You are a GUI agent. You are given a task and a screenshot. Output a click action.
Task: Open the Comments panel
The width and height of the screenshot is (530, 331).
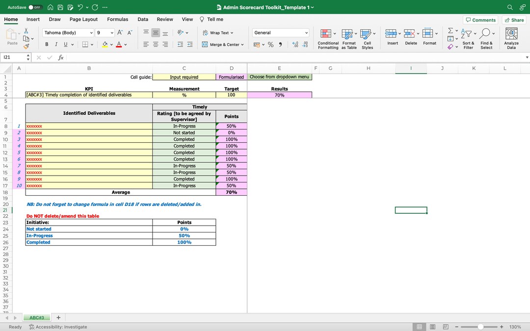click(x=480, y=20)
